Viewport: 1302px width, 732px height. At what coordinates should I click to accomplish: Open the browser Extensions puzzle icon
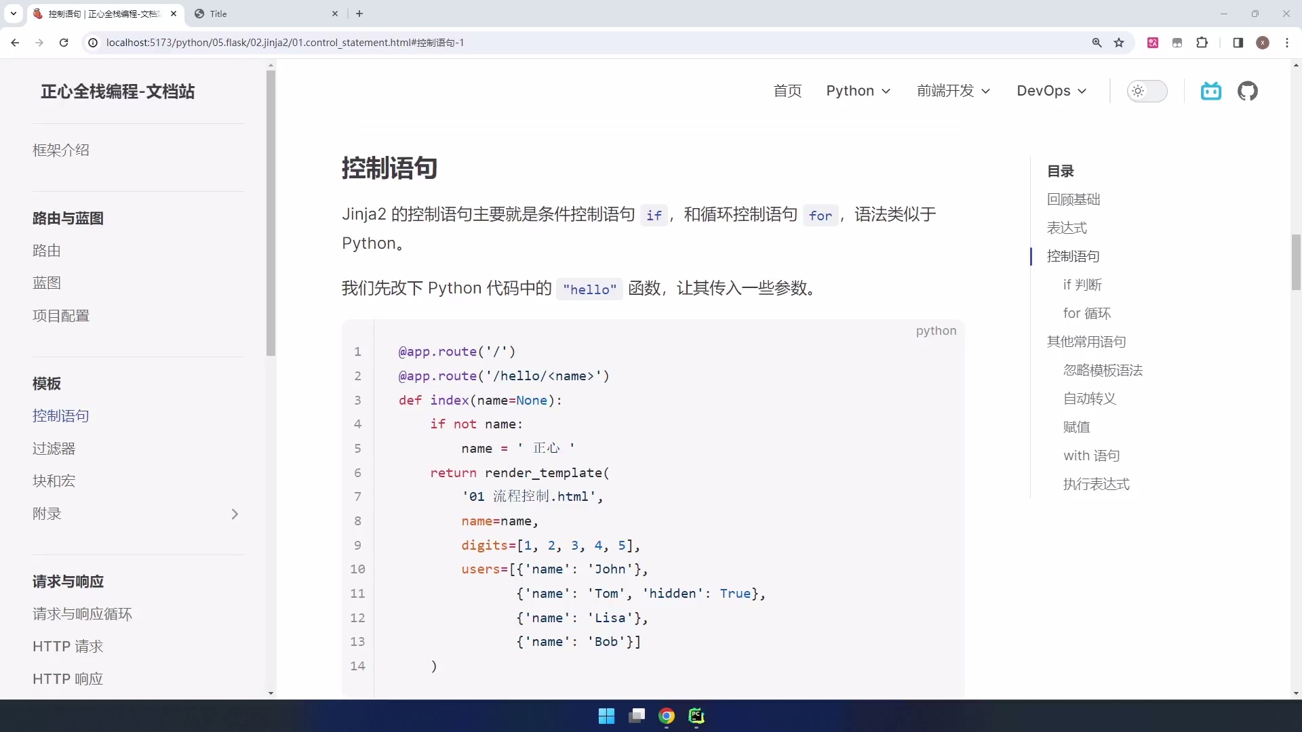pyautogui.click(x=1202, y=42)
